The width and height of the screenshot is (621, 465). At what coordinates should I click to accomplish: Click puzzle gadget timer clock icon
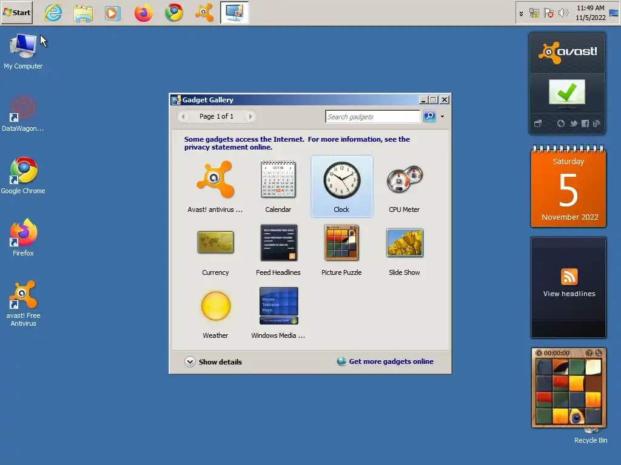[x=539, y=353]
